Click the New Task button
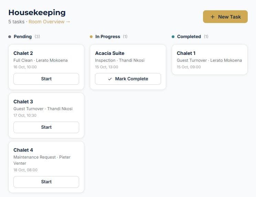This screenshot has width=256, height=197. click(225, 17)
